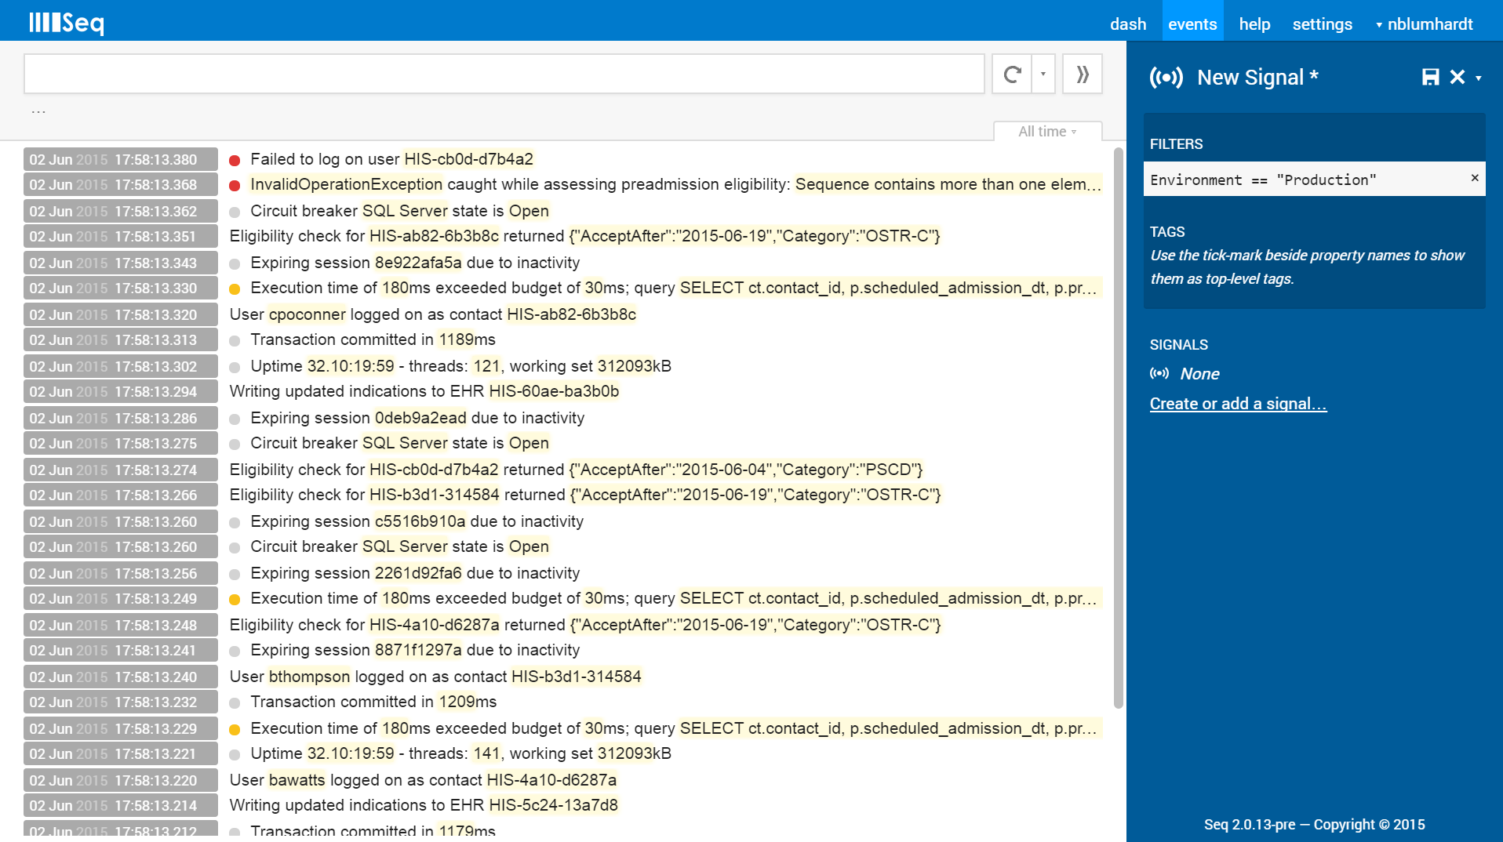Click the signal icon next to None

1159,373
